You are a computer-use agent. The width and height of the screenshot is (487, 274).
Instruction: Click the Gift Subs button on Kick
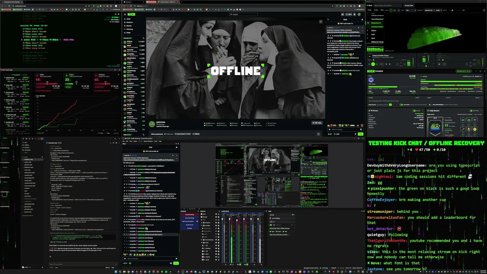[317, 123]
